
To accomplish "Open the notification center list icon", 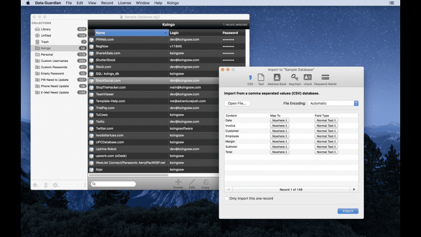I will coord(392,3).
